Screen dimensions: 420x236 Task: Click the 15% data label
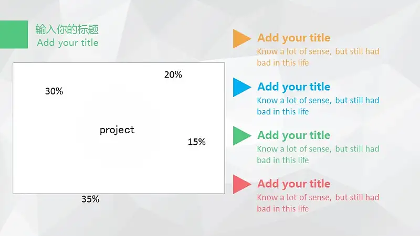196,142
